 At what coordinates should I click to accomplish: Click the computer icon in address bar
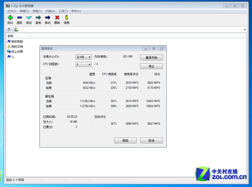pyautogui.click(x=16, y=30)
